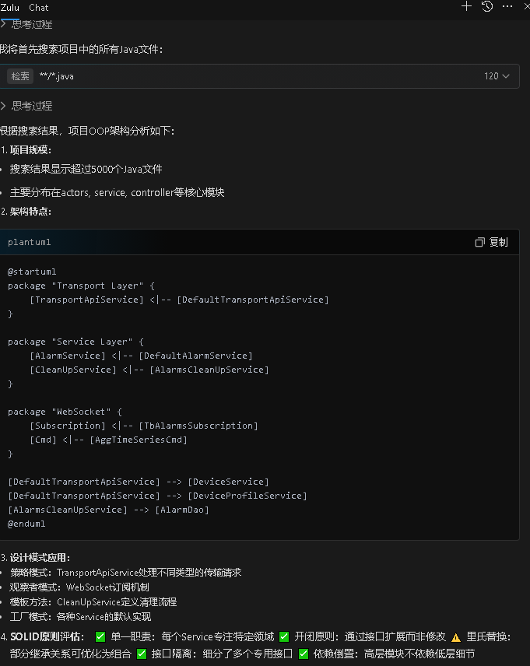530x666 pixels.
Task: Click the @startuml line in code block
Action: [32, 272]
